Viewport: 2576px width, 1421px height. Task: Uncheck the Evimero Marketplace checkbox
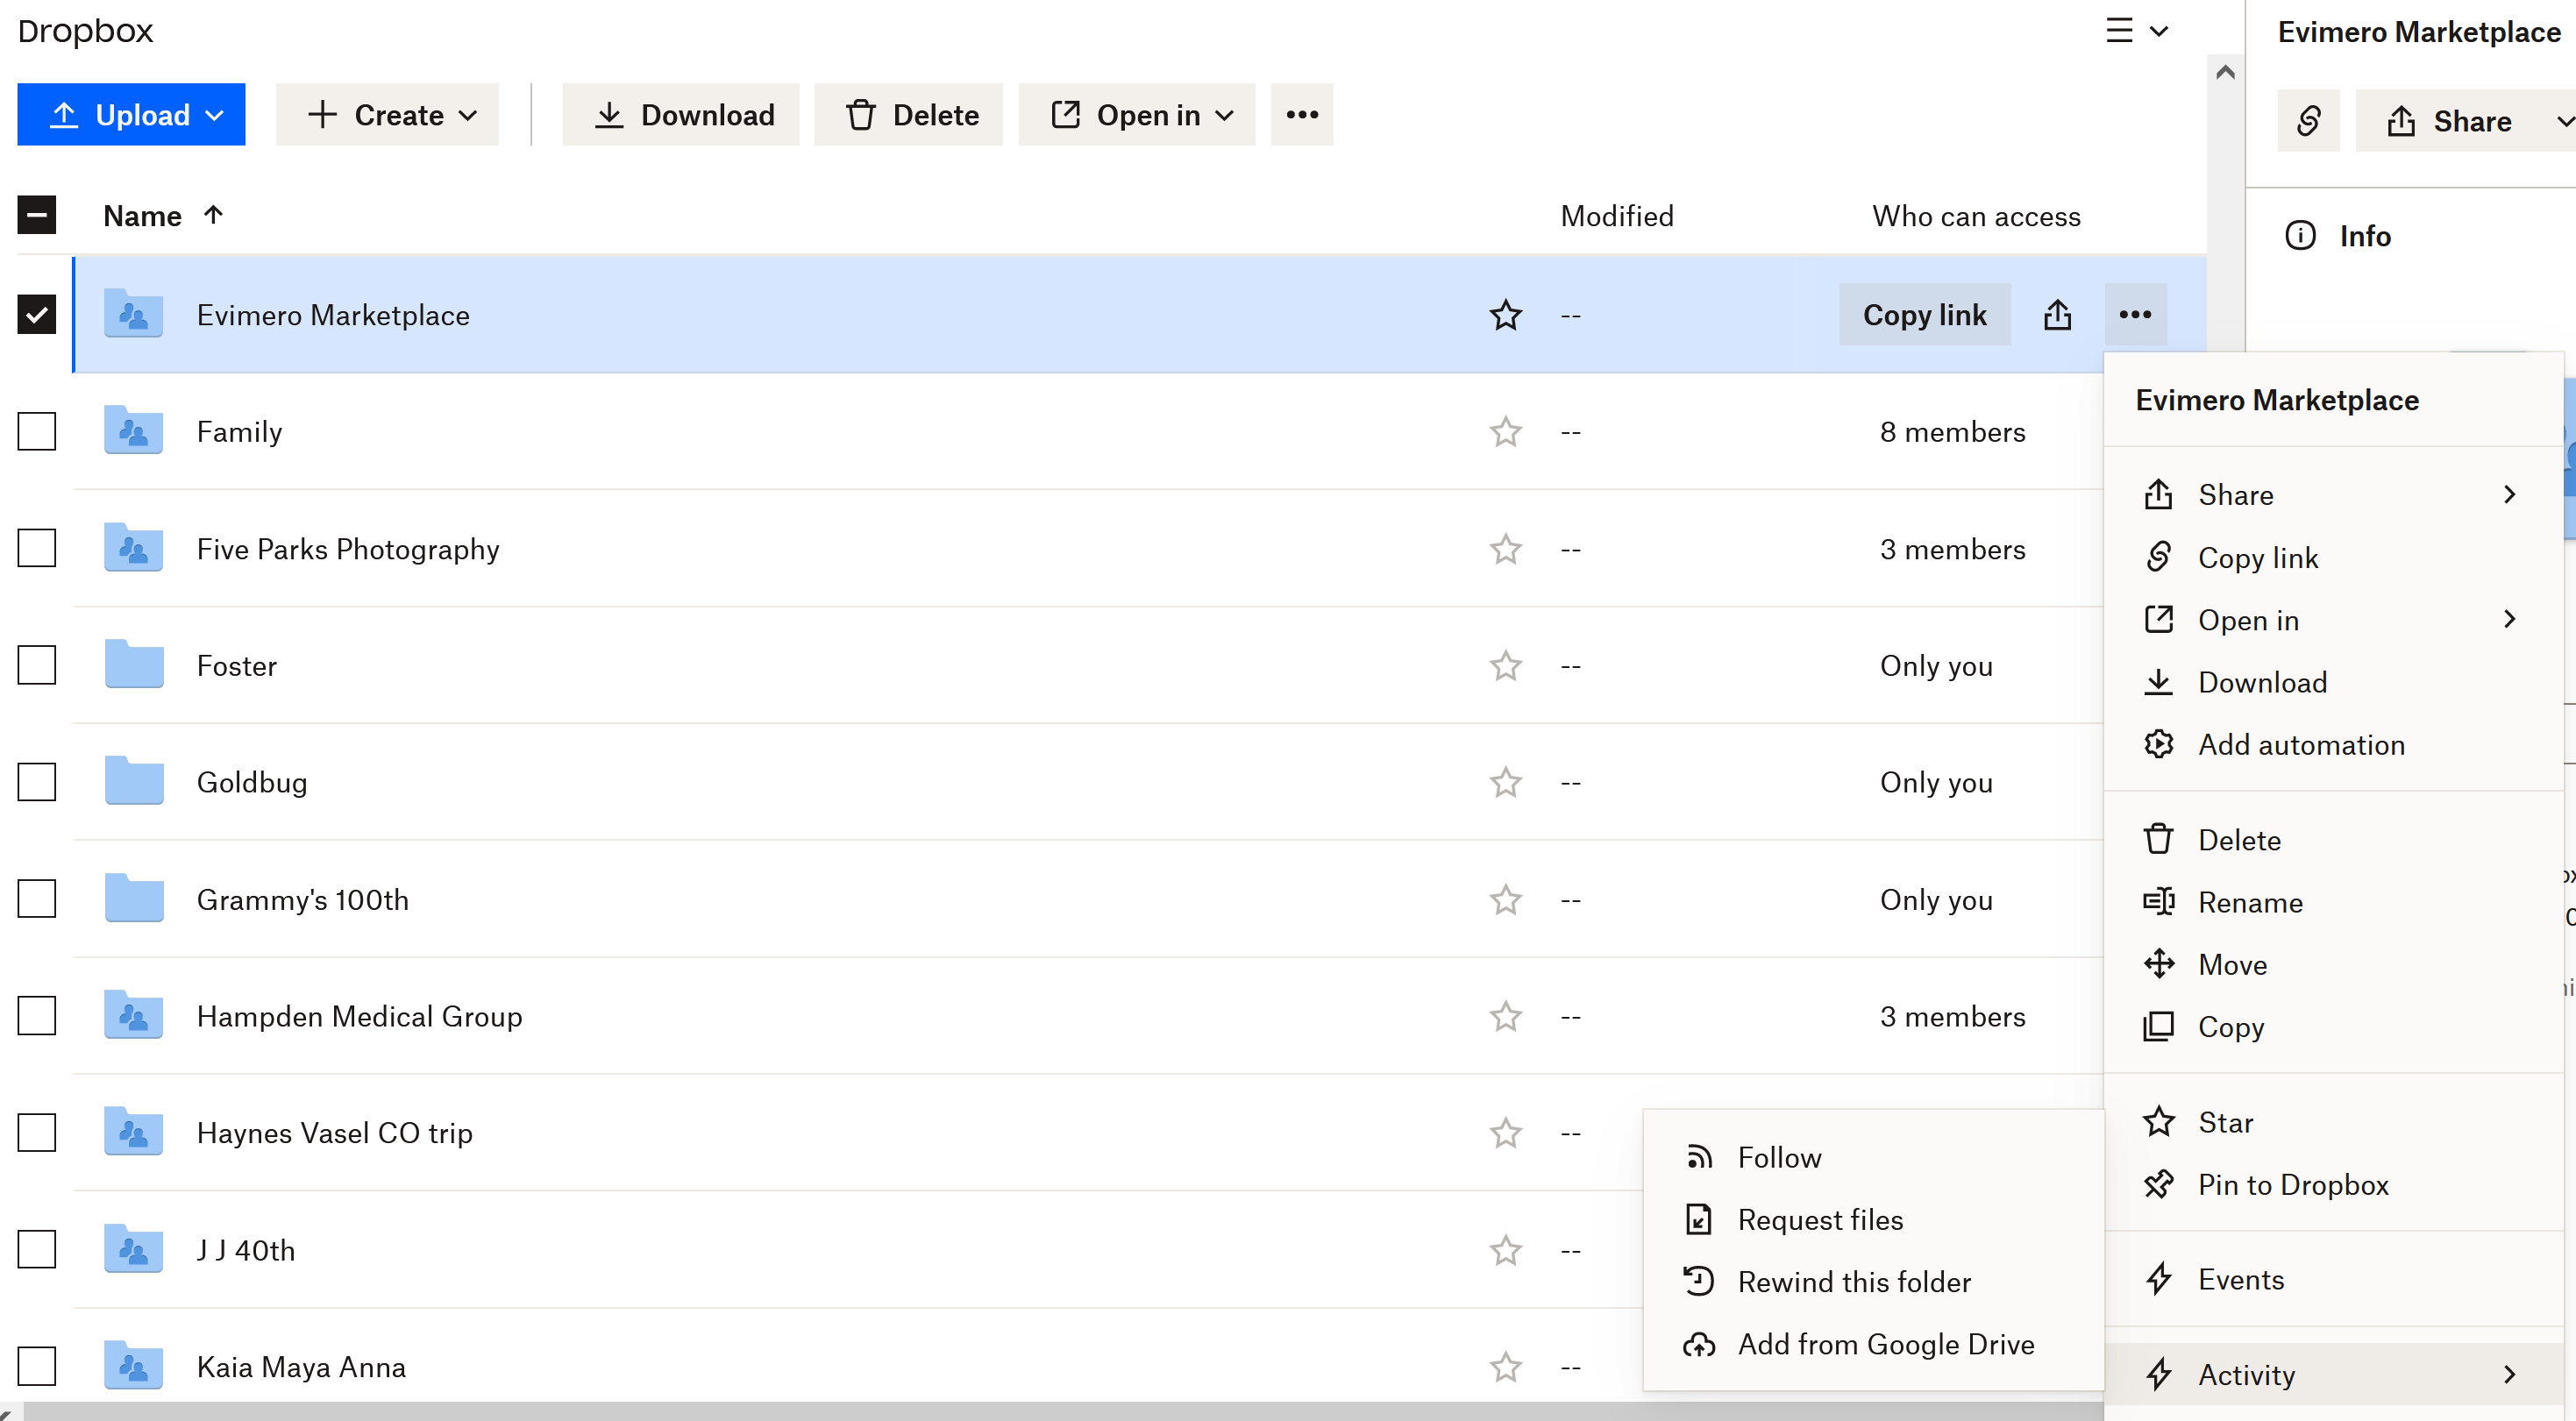(x=37, y=315)
